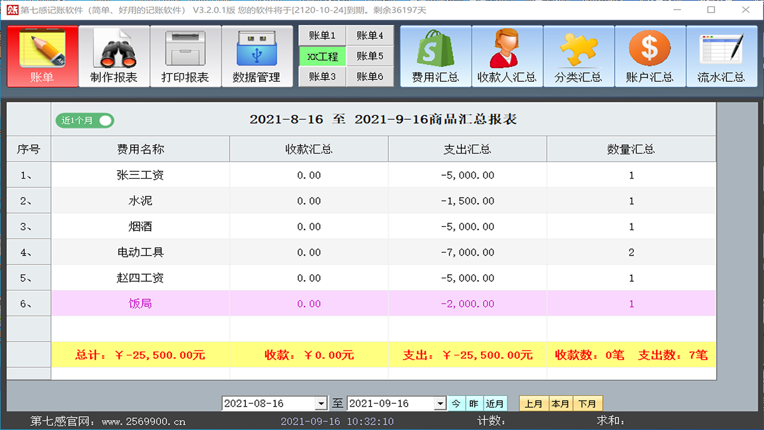Select the 收款人汇总 person icon

coord(507,56)
